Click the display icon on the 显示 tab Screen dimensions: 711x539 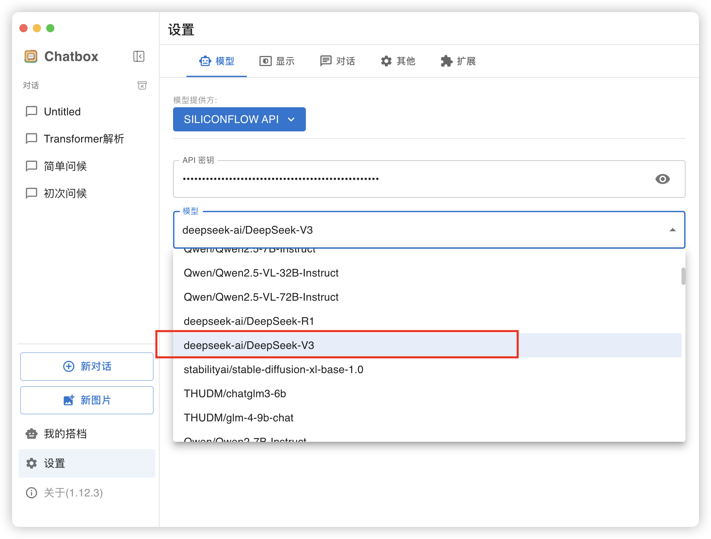point(266,61)
